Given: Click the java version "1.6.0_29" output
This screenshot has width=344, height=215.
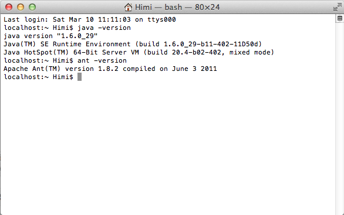Looking at the screenshot, I should 50,36.
